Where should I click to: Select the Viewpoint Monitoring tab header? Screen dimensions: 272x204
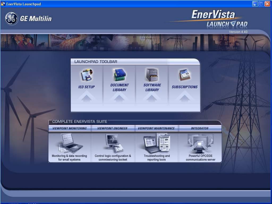click(x=70, y=128)
